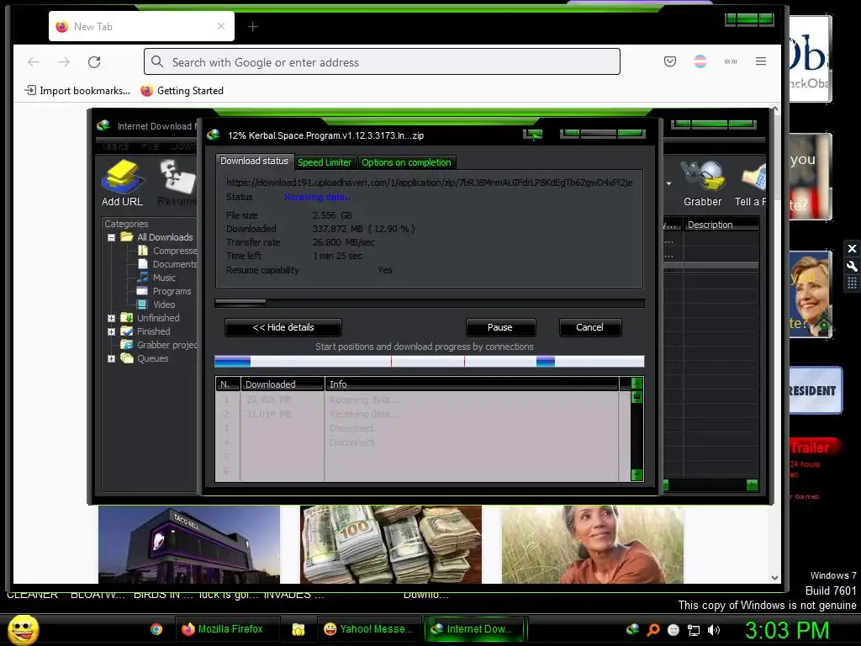Collapse the All Downloads tree node
Viewport: 861px width, 646px height.
112,238
